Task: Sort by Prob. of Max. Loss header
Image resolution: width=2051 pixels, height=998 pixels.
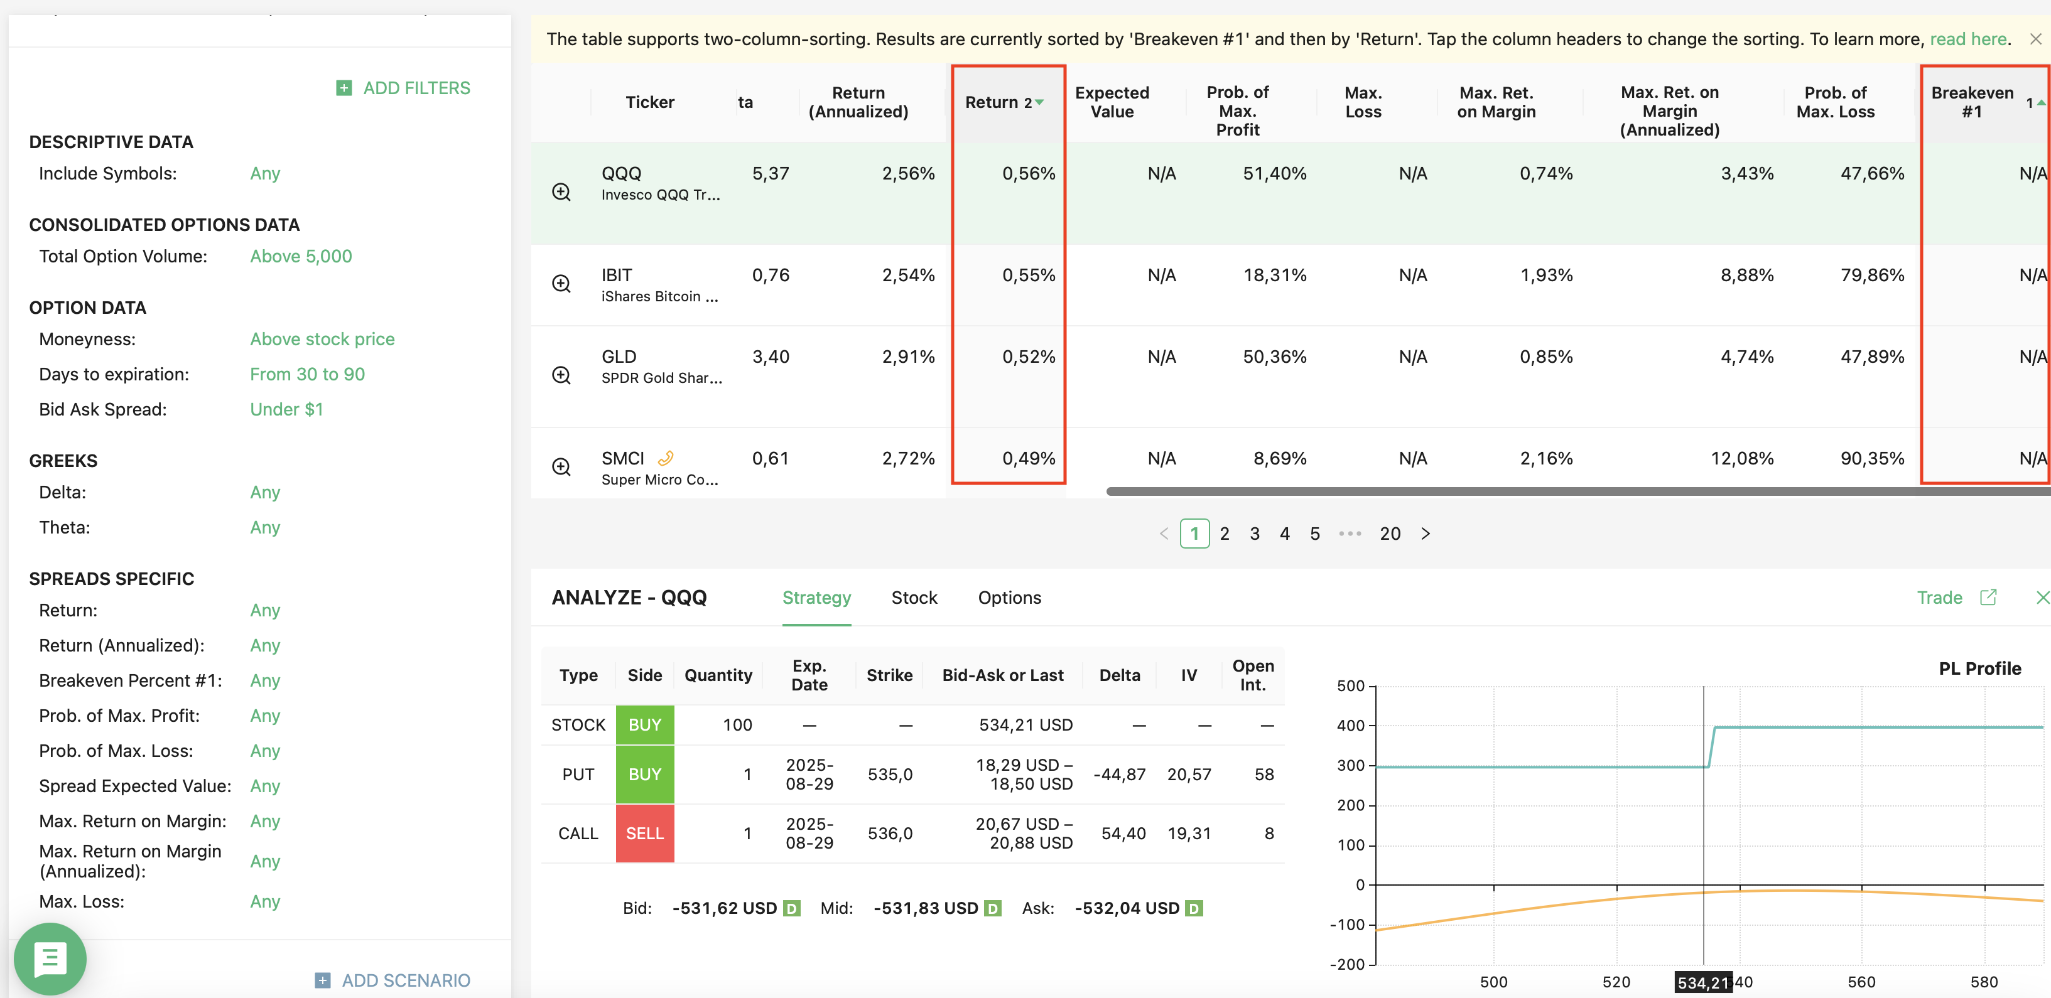Action: coord(1835,103)
